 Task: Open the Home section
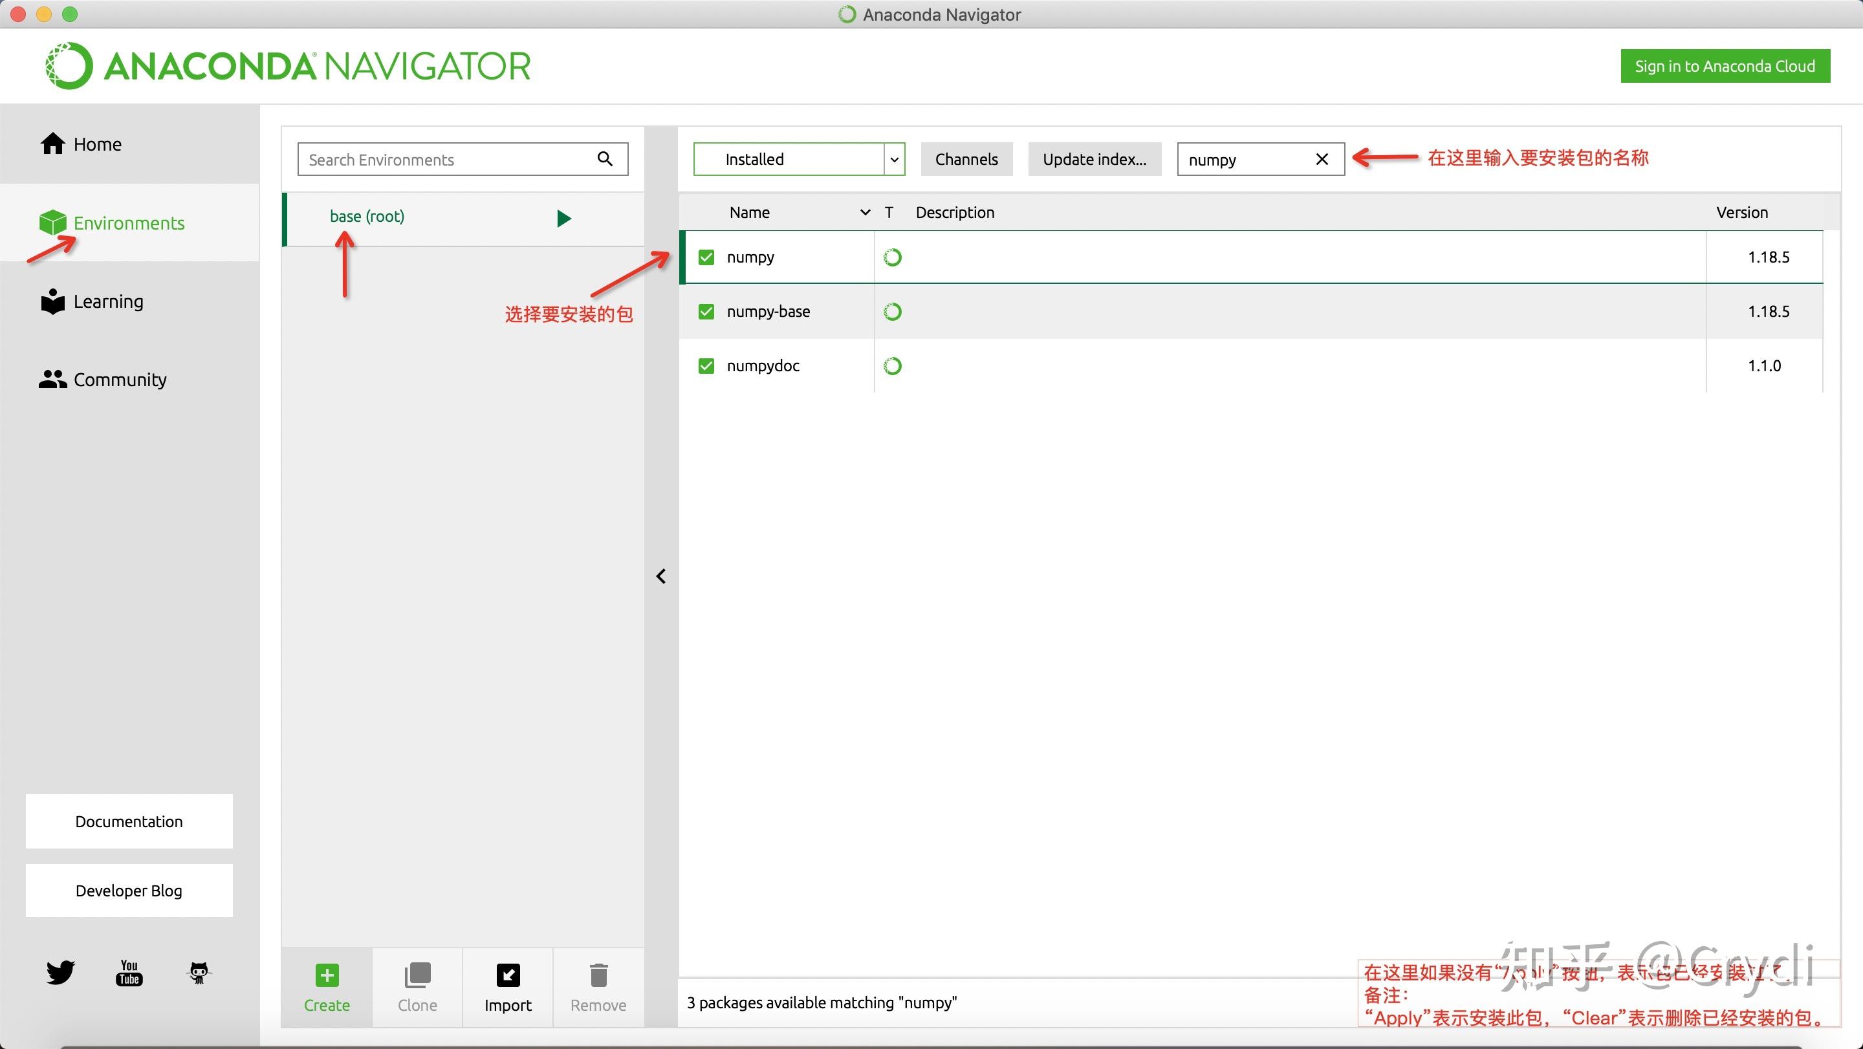click(x=129, y=144)
